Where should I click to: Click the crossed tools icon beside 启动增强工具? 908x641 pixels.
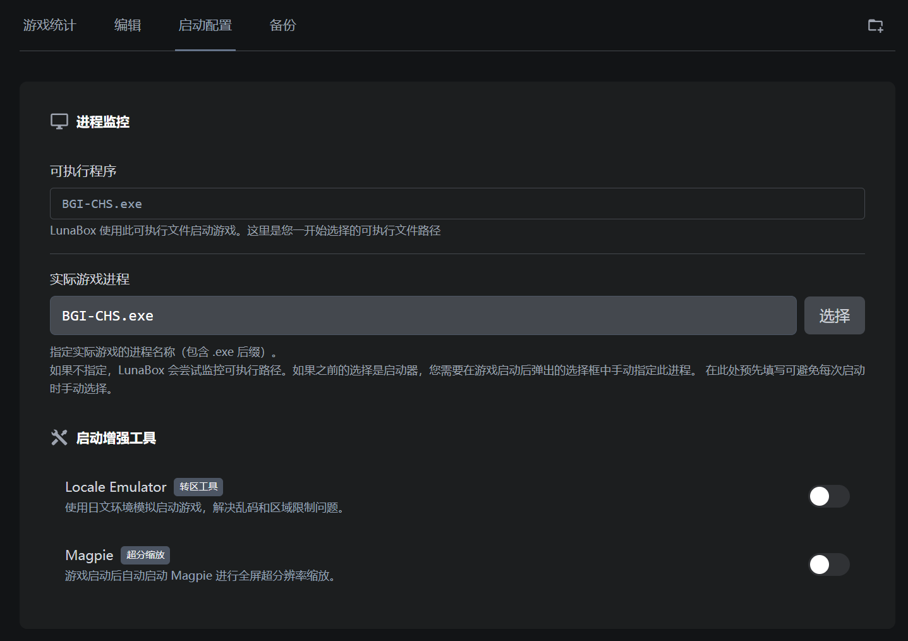[x=59, y=437]
